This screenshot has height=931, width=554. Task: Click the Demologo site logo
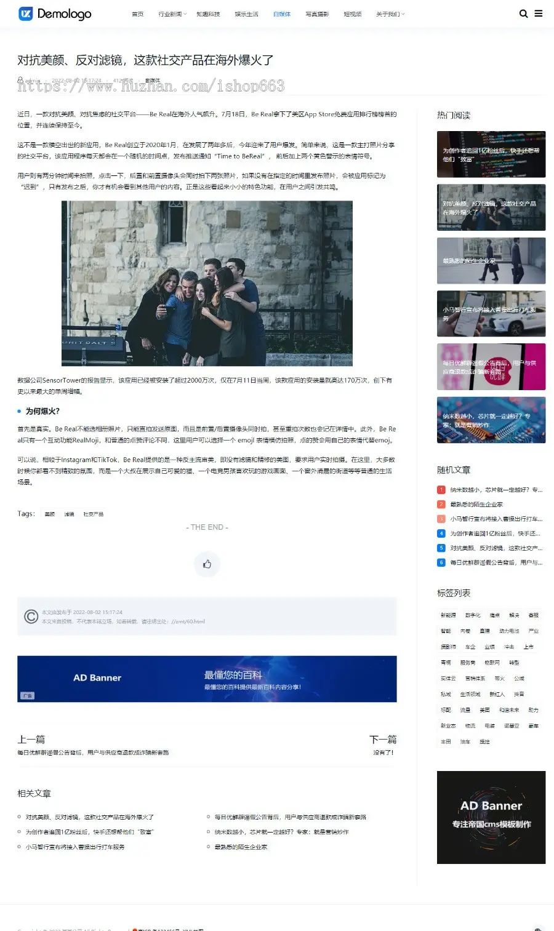[55, 14]
